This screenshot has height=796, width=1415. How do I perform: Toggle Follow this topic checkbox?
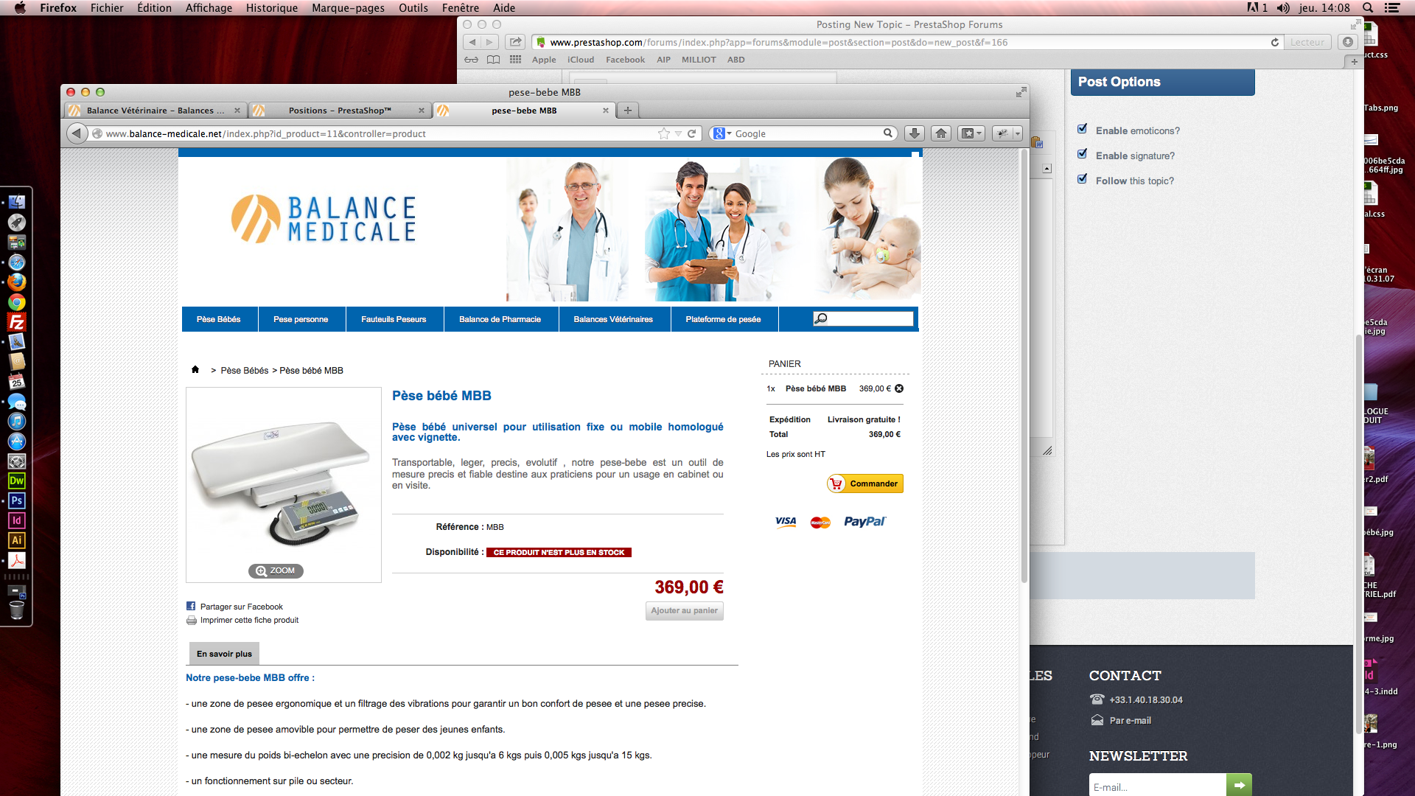[1083, 179]
